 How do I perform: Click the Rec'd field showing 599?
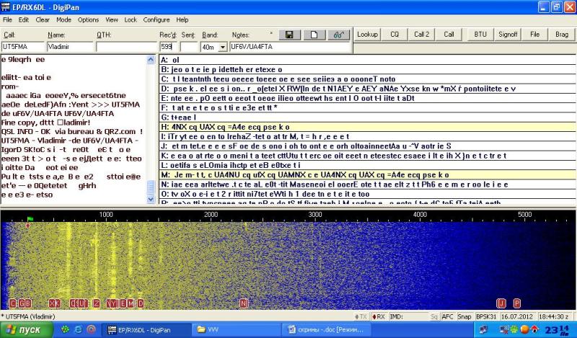[168, 47]
